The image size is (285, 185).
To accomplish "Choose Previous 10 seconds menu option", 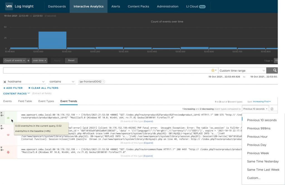I will point(262,120).
